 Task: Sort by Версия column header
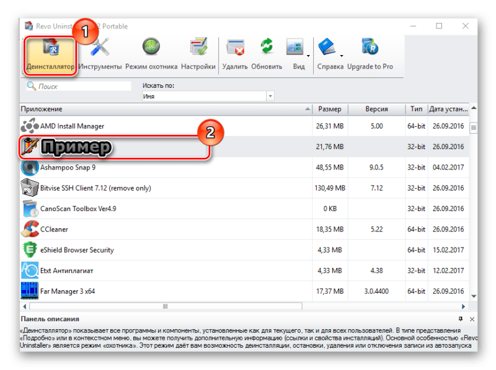click(x=376, y=109)
